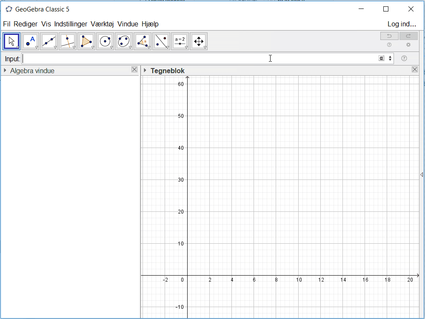Viewport: 425px width, 319px height.
Task: Open the Vindue menu
Action: [x=128, y=24]
